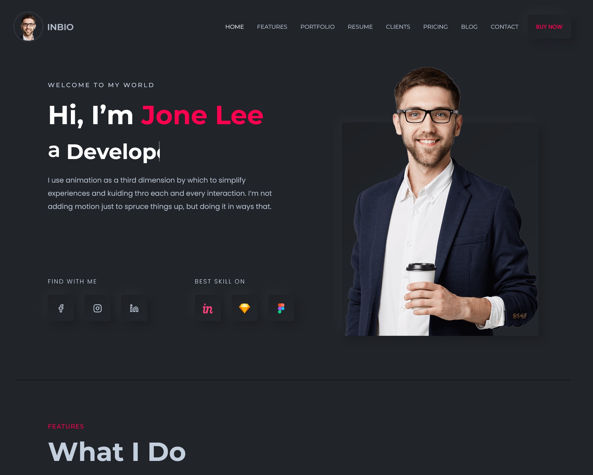The height and width of the screenshot is (475, 593).
Task: Click the Facebook social icon
Action: click(x=61, y=308)
